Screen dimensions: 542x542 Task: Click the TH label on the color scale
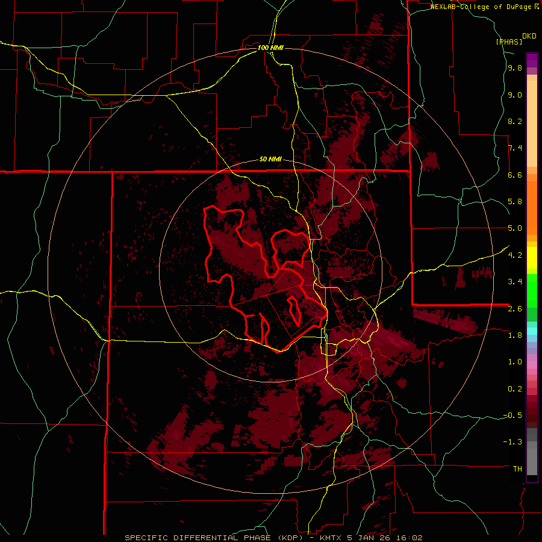[x=517, y=469]
